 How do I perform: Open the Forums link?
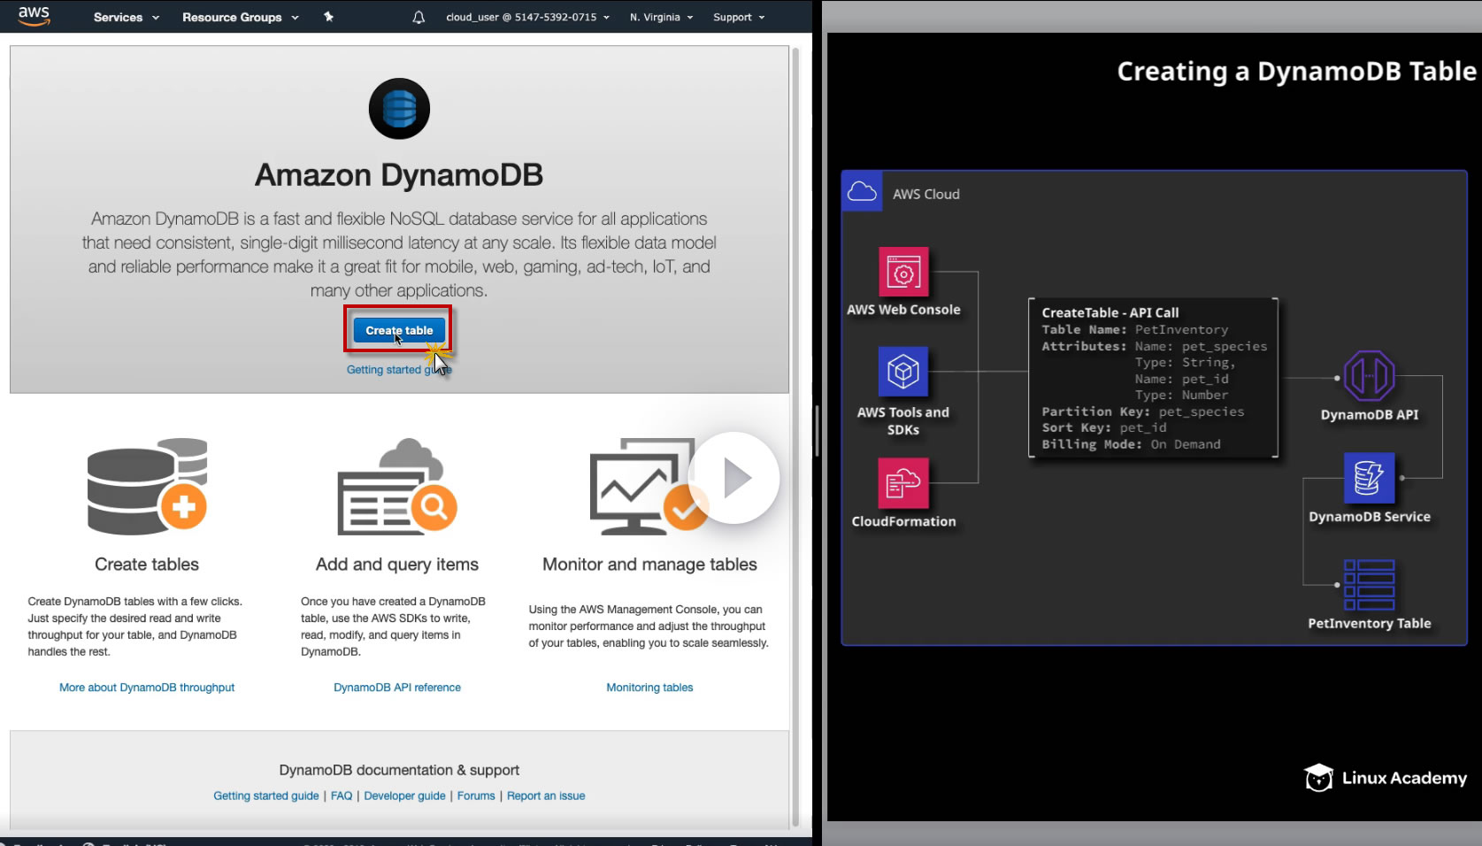coord(476,796)
